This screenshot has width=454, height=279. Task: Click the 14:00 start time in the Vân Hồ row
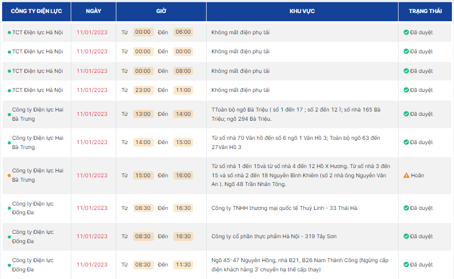point(143,142)
